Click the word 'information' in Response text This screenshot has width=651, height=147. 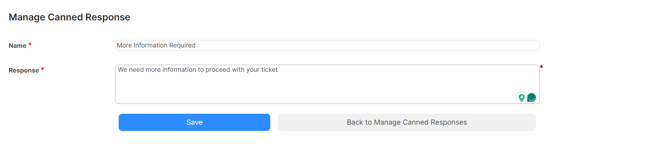coord(179,69)
